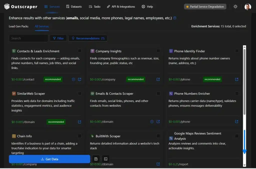Check Chain Info checkbox
Image resolution: width=256 pixels, height=169 pixels.
point(80,136)
